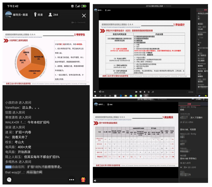This screenshot has width=212, height=187.
Task: Select the 群聊 tab in top window
Action: pos(206,9)
